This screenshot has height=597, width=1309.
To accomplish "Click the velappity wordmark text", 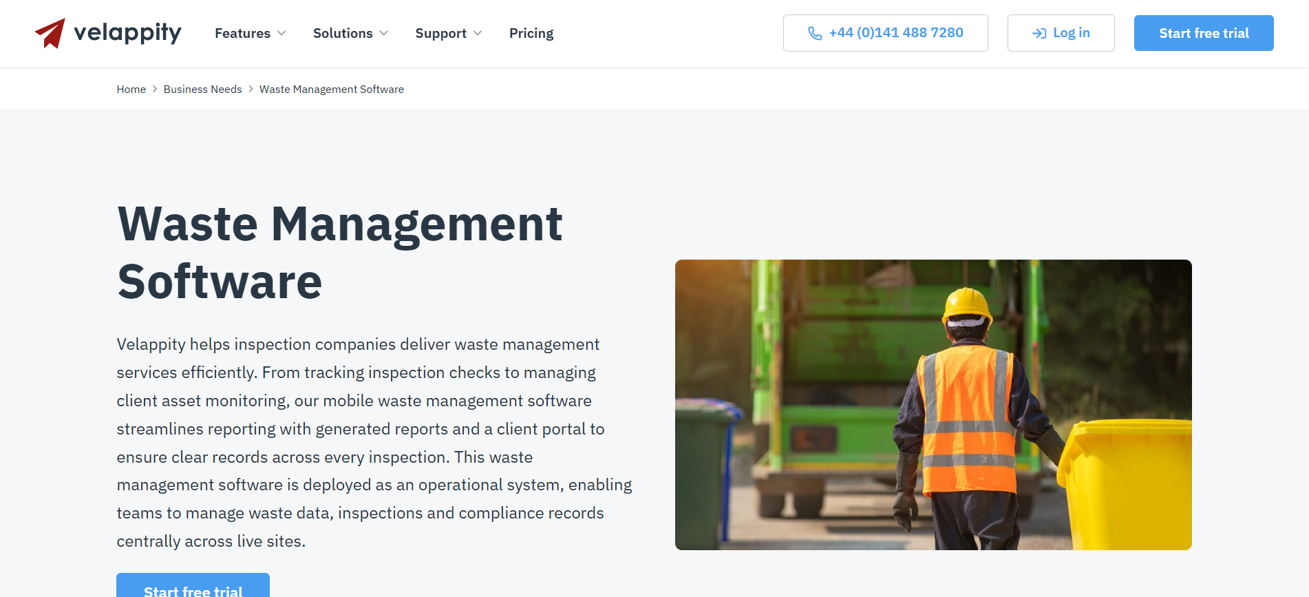I will pyautogui.click(x=127, y=33).
